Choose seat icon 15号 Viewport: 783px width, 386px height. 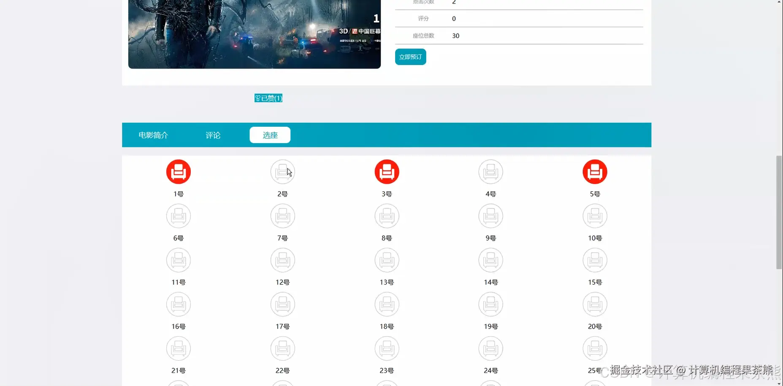click(x=595, y=260)
